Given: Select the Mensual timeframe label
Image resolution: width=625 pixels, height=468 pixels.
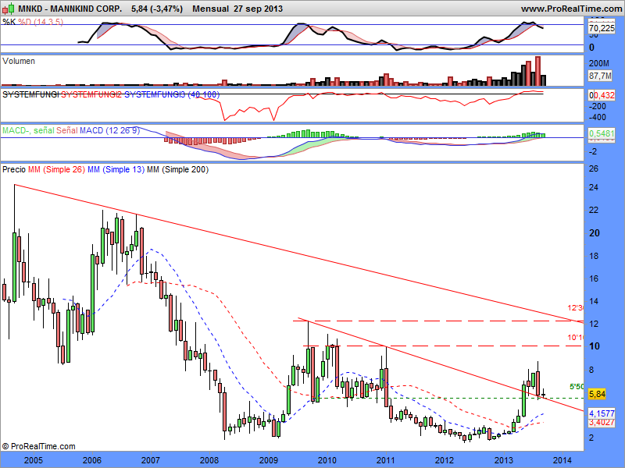Looking at the screenshot, I should pos(210,9).
